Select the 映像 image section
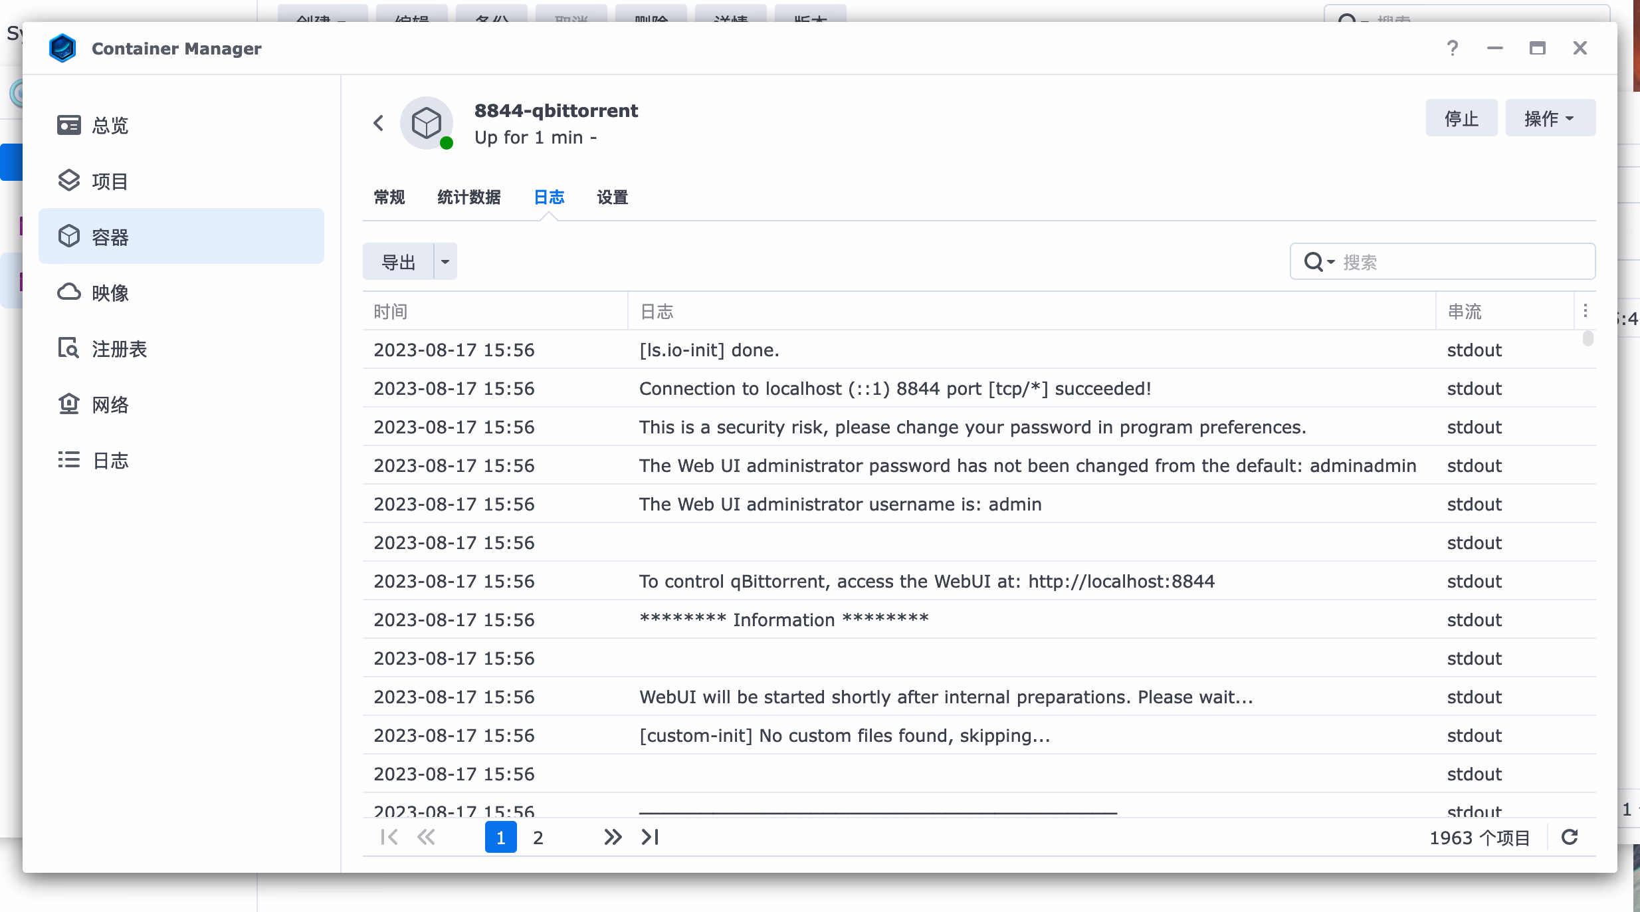The image size is (1640, 912). coord(110,292)
